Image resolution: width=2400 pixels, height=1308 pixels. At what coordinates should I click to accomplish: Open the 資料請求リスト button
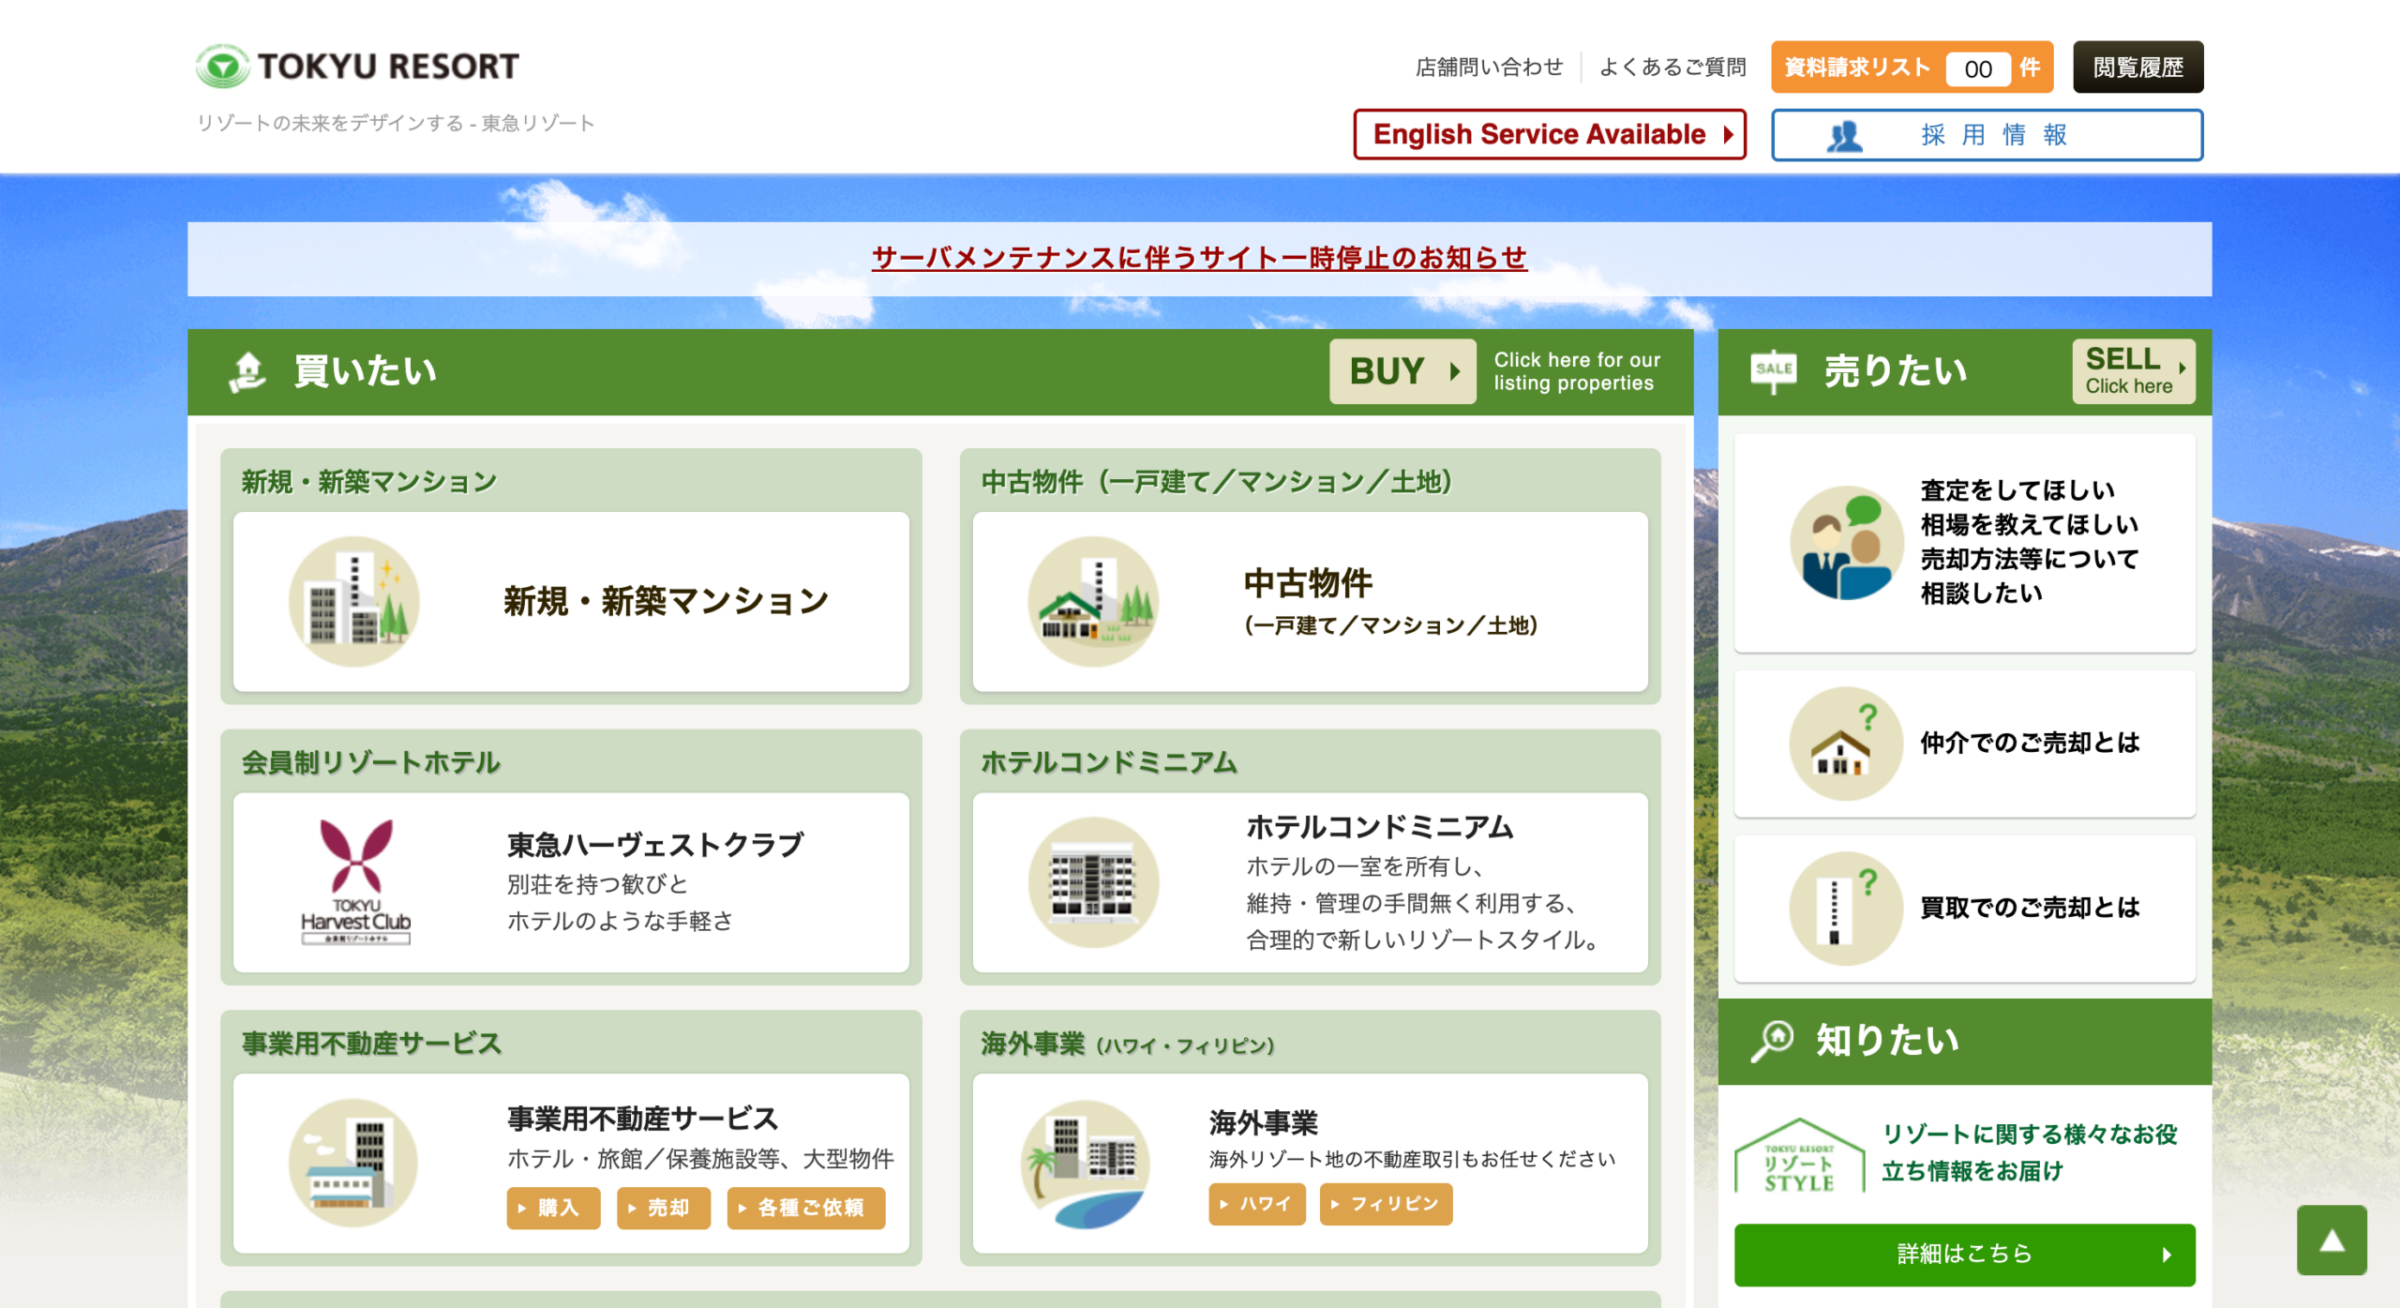coord(1911,68)
